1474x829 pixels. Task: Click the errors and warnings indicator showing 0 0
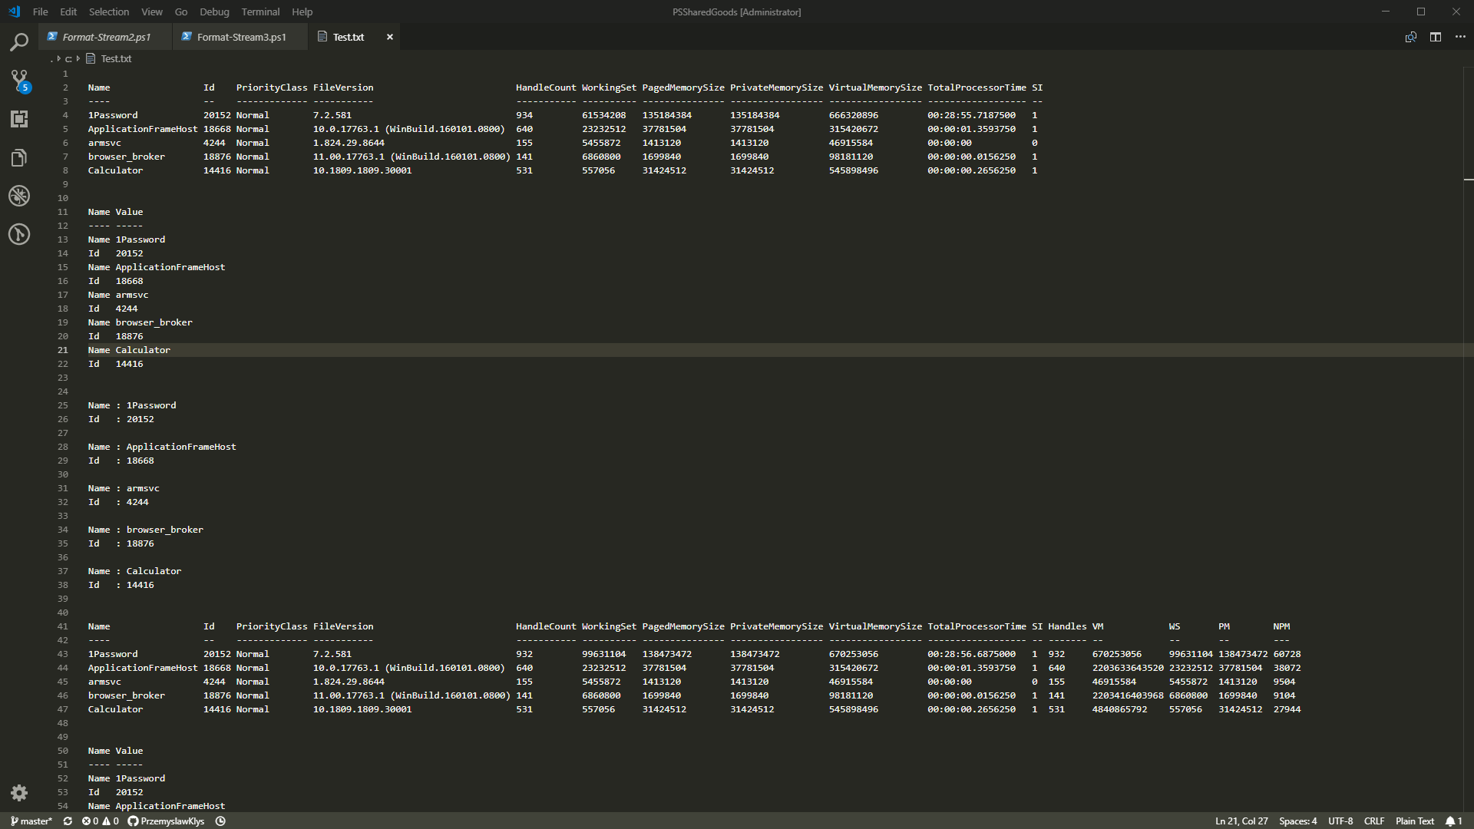pos(100,821)
